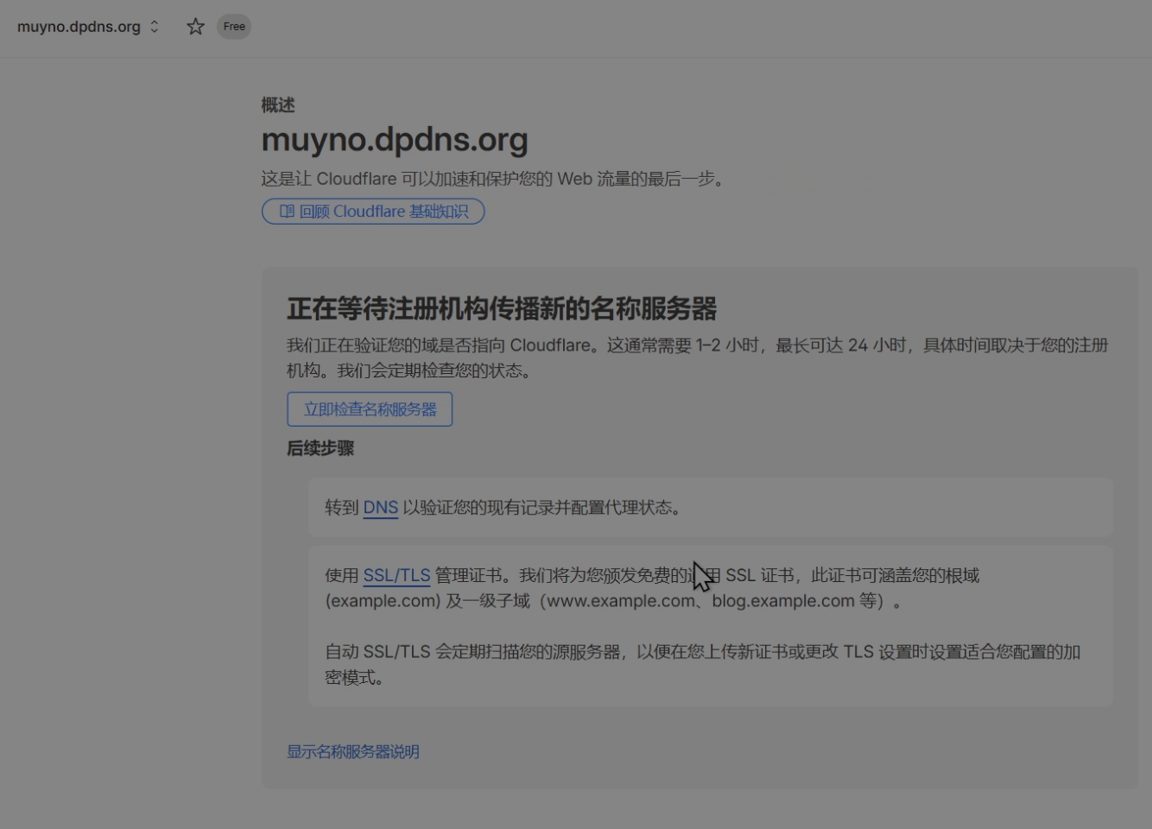Click the Free plan badge
This screenshot has width=1152, height=829.
pos(234,27)
